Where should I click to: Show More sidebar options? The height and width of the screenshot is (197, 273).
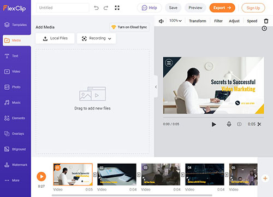(12, 180)
